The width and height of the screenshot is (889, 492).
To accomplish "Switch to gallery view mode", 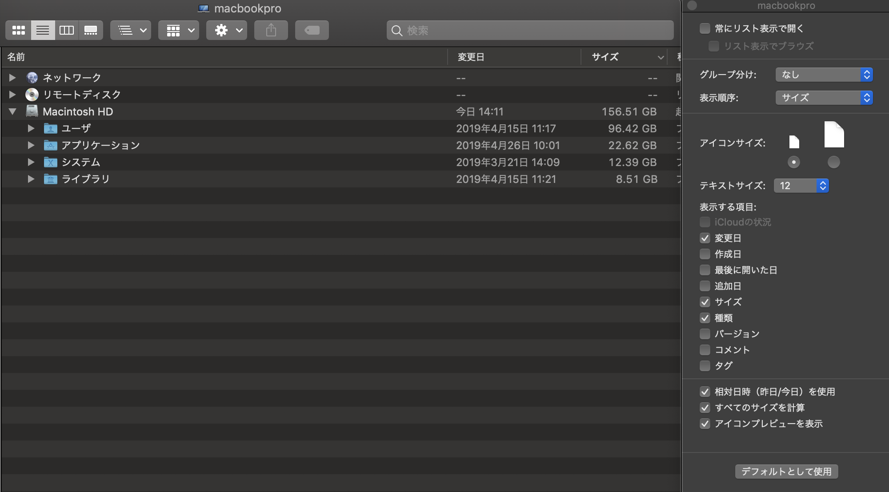I will click(x=91, y=30).
